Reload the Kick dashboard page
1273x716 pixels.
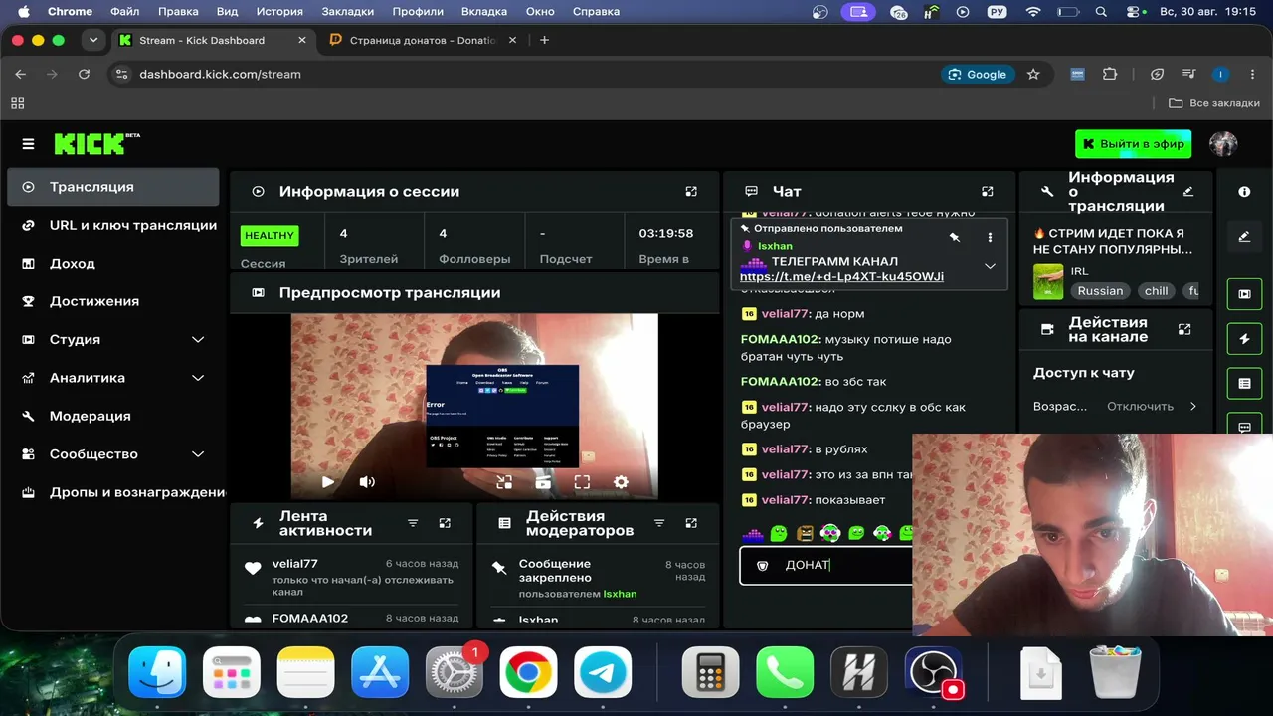(x=84, y=74)
